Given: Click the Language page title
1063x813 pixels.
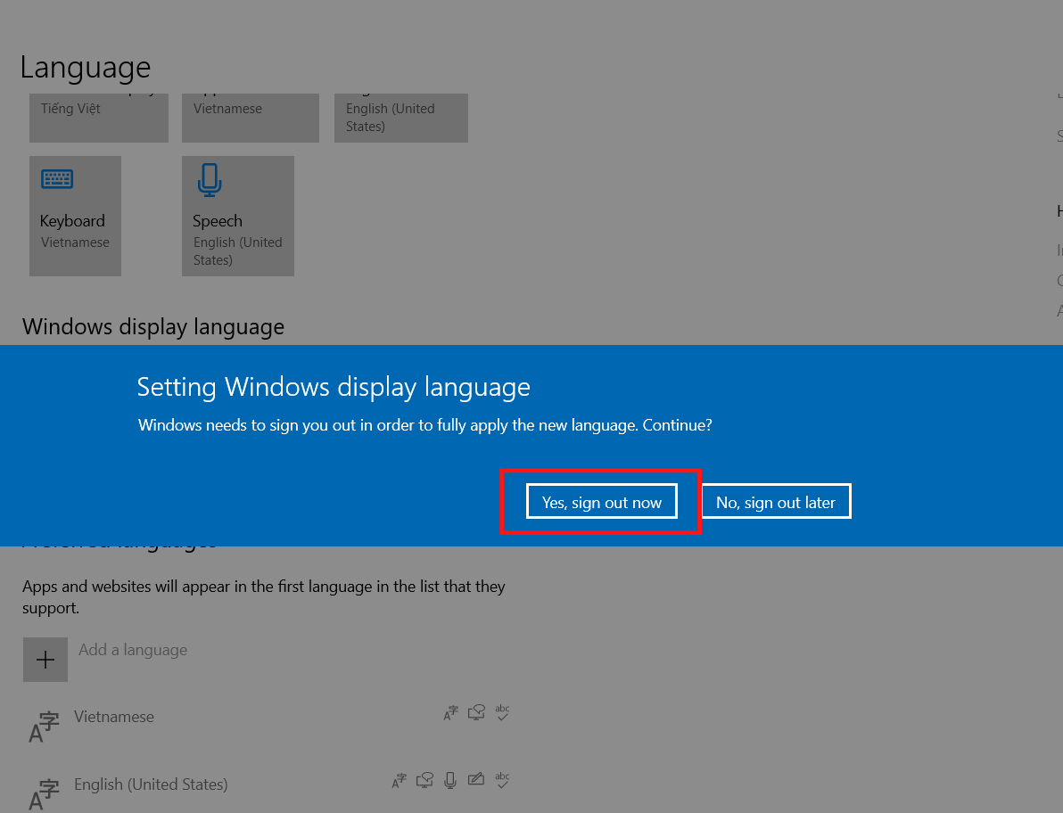Looking at the screenshot, I should pos(86,67).
